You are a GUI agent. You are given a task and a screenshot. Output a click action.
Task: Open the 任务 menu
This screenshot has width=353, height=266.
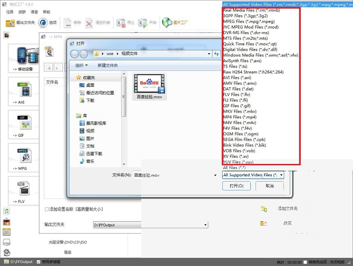click(x=10, y=12)
